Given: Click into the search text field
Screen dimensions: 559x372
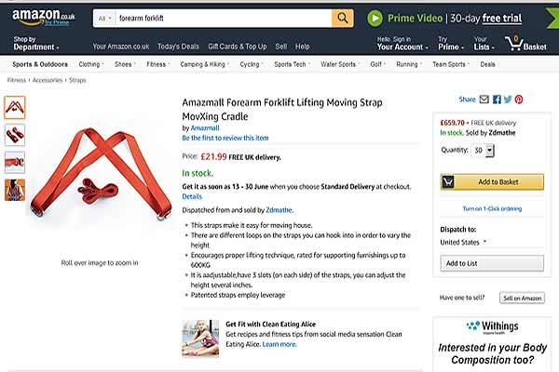Looking at the screenshot, I should (224, 19).
